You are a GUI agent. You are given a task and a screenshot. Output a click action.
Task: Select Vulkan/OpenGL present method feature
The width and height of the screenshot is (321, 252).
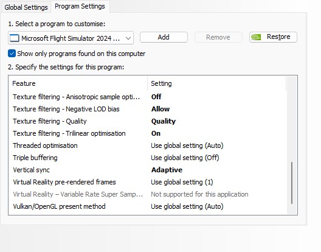tap(59, 206)
